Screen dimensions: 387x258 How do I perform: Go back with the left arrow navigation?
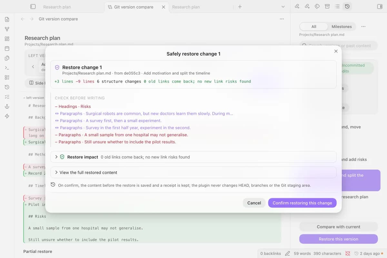[23, 19]
